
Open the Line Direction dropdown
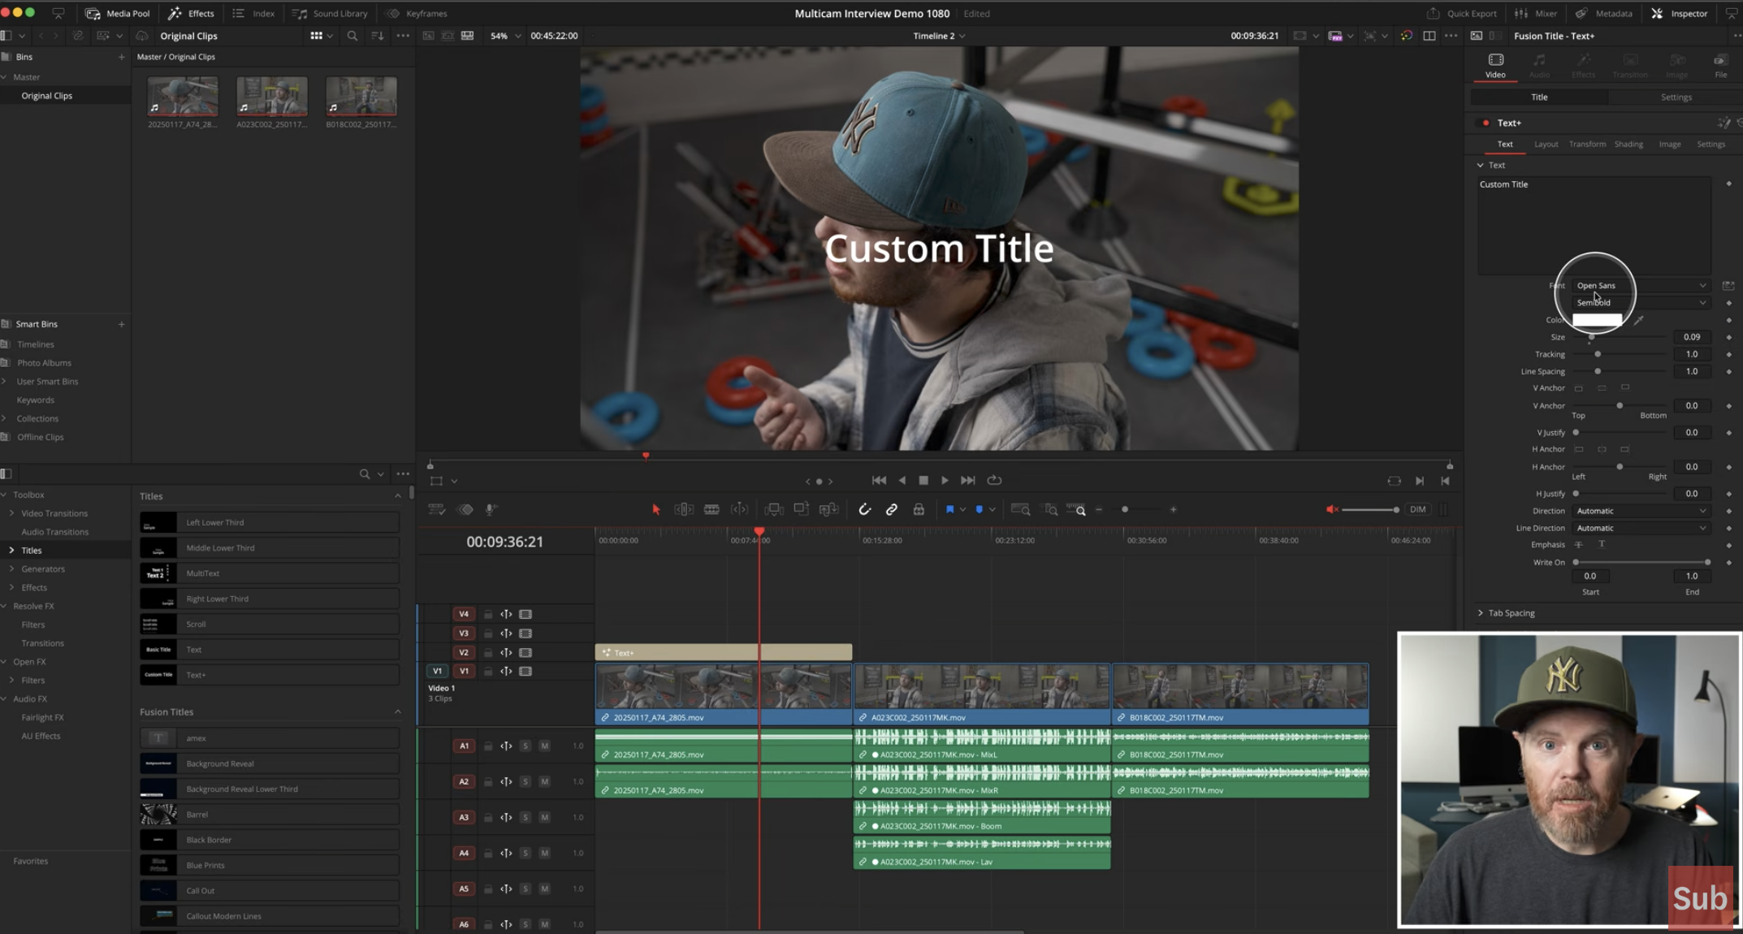(1641, 528)
